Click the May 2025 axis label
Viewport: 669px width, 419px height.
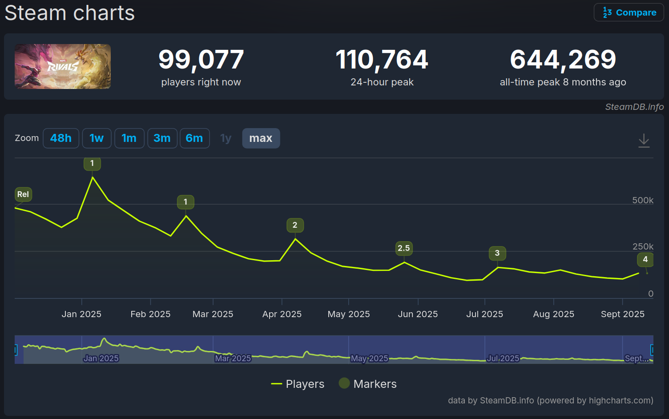pos(349,314)
